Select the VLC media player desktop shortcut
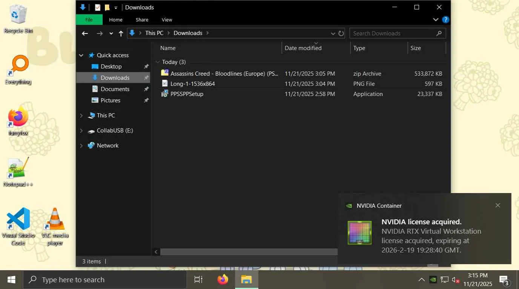This screenshot has width=519, height=289. coord(55,226)
